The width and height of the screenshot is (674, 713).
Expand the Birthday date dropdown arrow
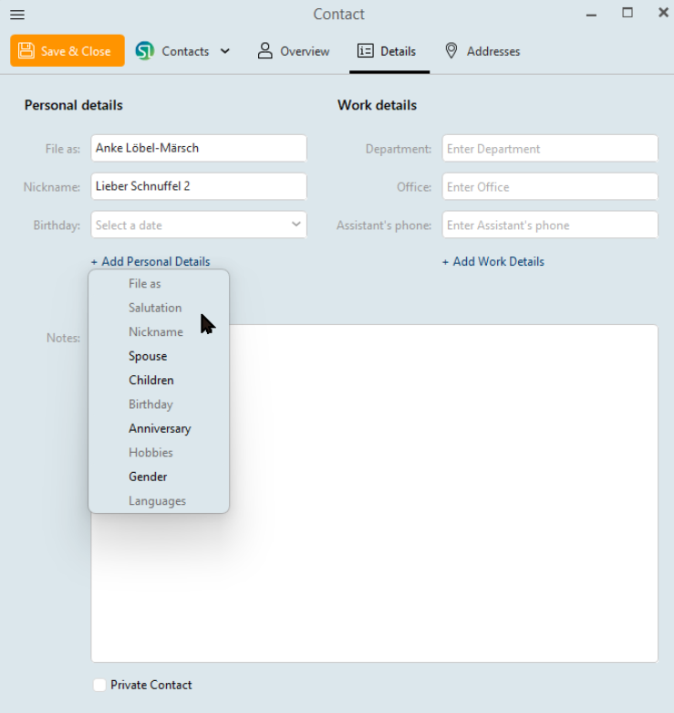point(296,225)
